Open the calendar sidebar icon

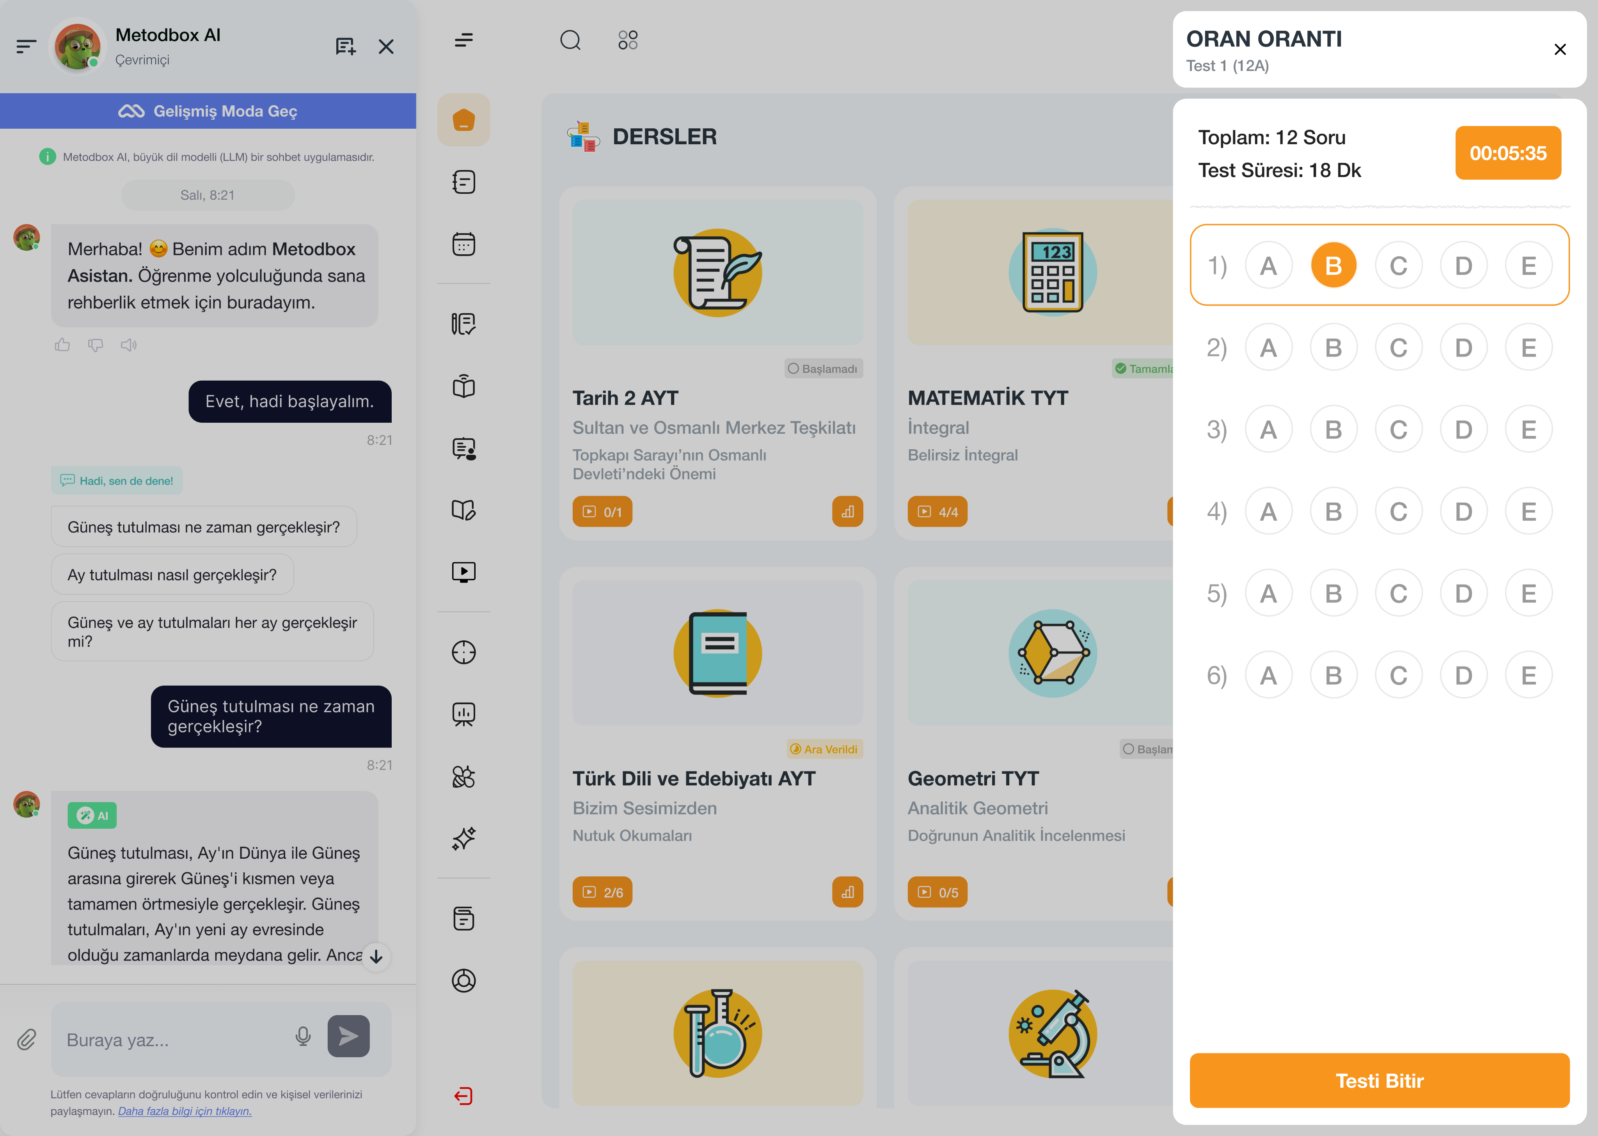click(464, 244)
